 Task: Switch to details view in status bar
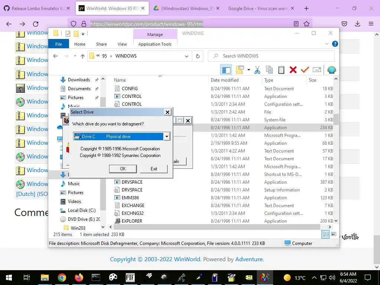(x=325, y=235)
